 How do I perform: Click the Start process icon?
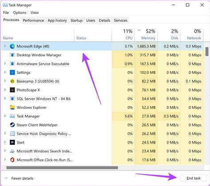12,142
